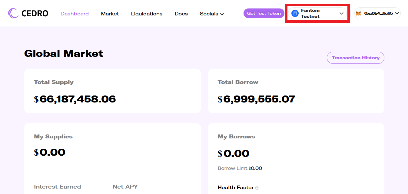Image resolution: width=408 pixels, height=194 pixels.
Task: Click the Health Factor info icon
Action: pos(257,188)
